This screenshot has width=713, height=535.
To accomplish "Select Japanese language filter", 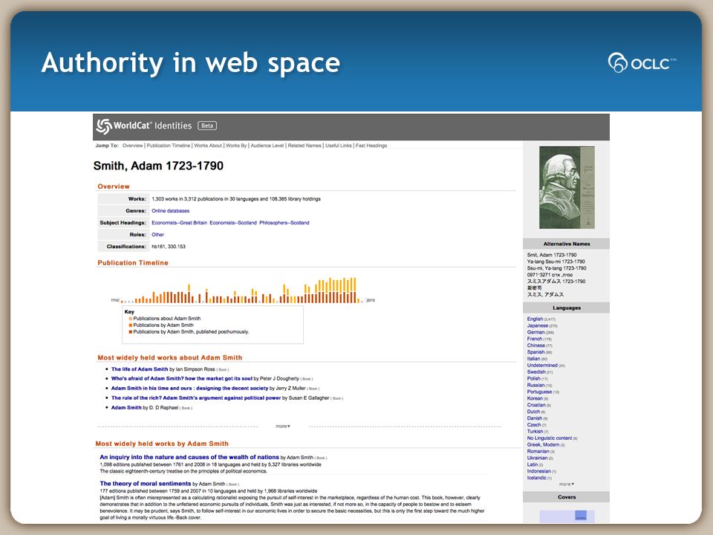I will (x=538, y=325).
